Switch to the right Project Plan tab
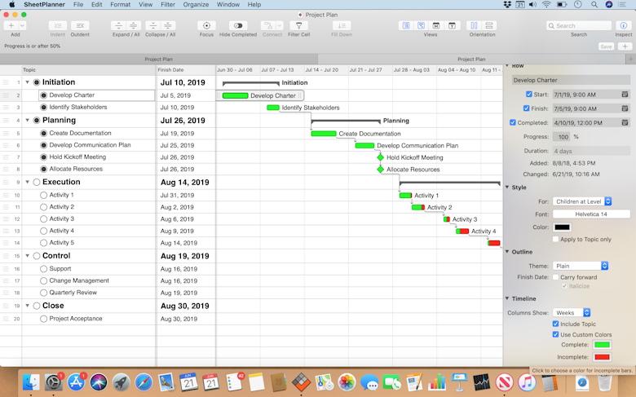 (x=471, y=60)
